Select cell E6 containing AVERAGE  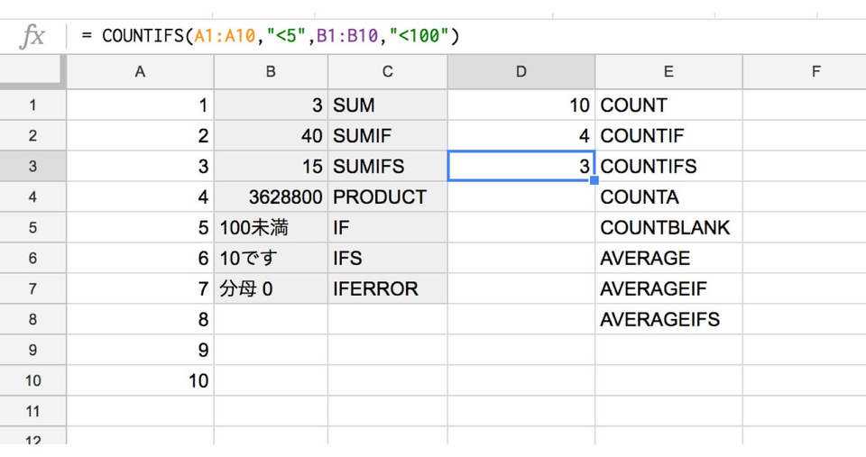pyautogui.click(x=668, y=259)
